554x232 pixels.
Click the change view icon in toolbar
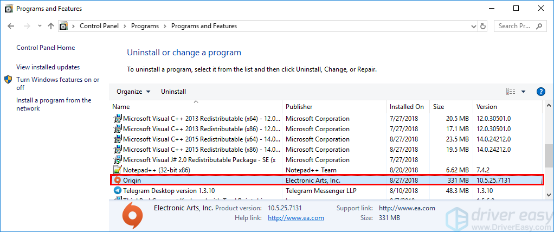pos(511,92)
